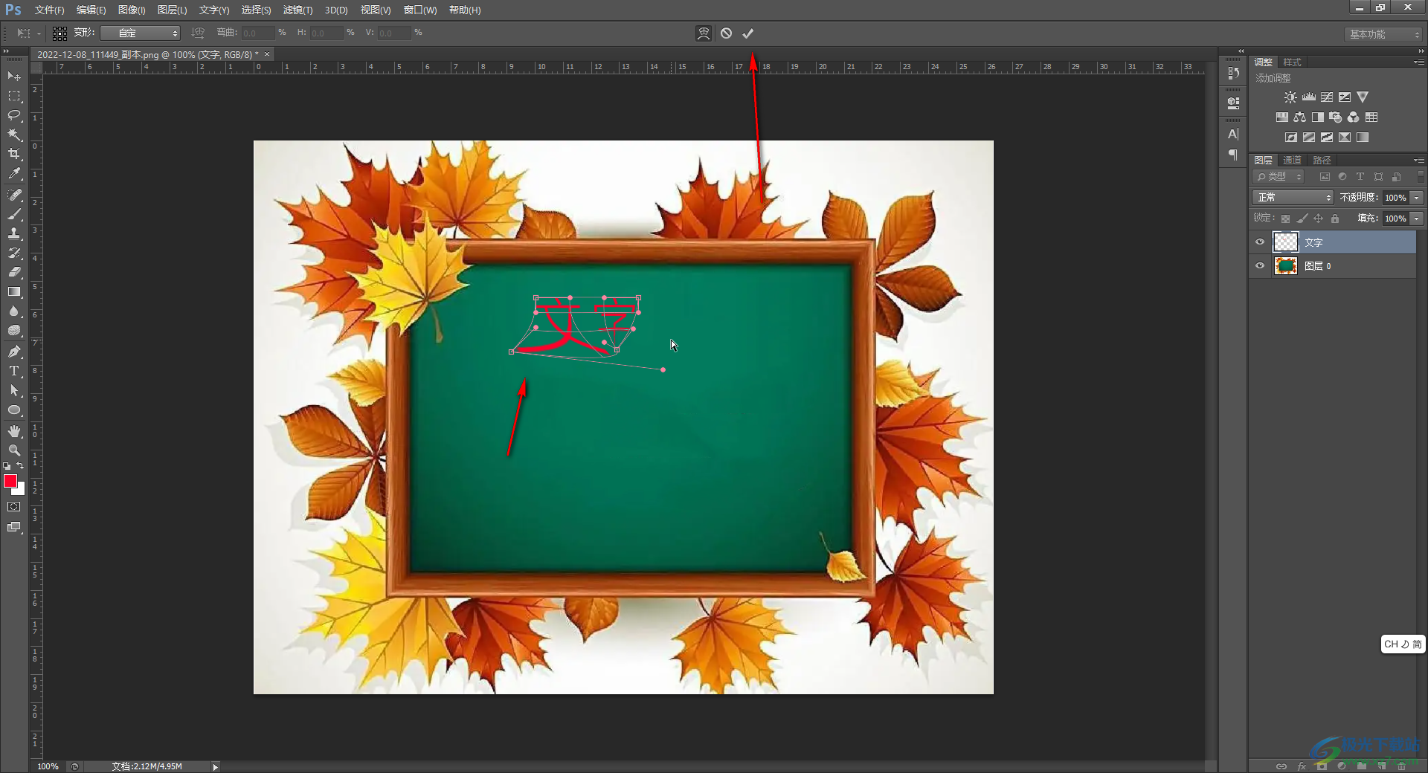1428x773 pixels.
Task: Expand the status bar info arrow
Action: click(x=215, y=767)
